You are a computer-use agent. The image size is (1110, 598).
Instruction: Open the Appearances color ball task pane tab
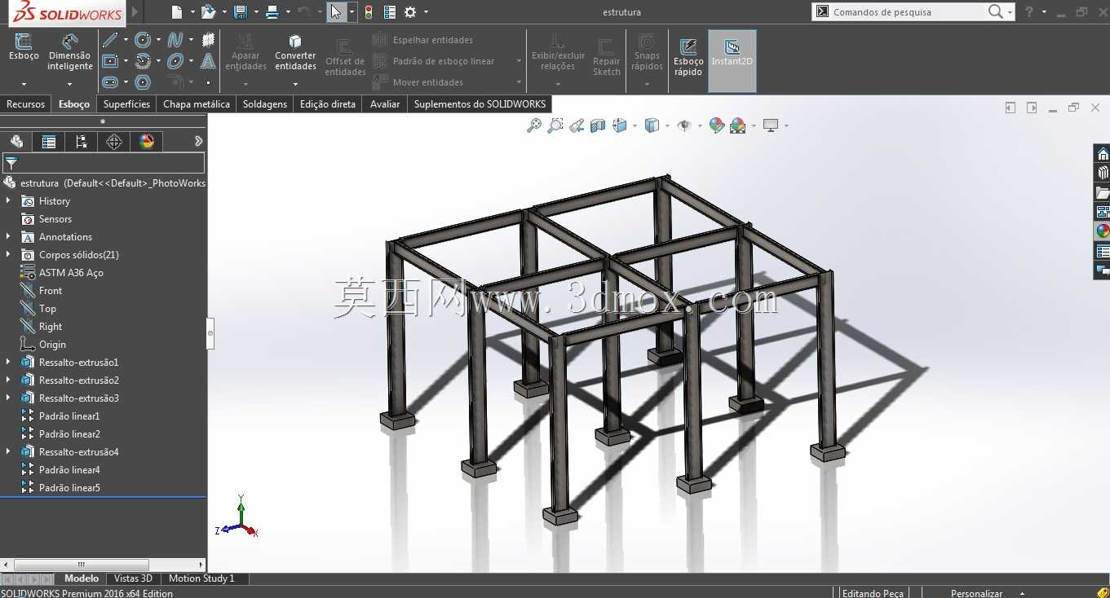point(1103,231)
